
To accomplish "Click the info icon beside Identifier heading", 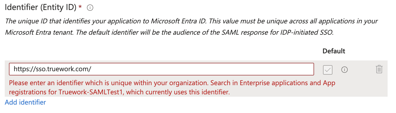I will point(90,8).
